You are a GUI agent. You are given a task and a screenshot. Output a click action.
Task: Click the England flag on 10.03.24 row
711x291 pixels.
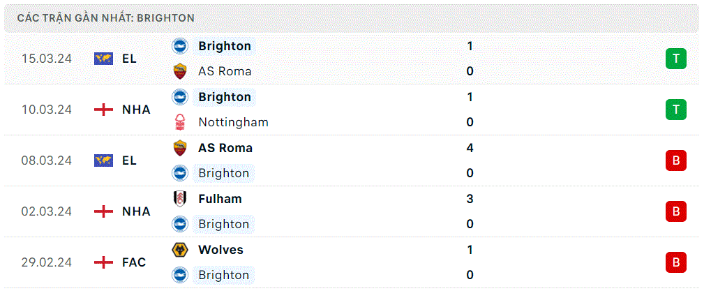[x=103, y=110]
